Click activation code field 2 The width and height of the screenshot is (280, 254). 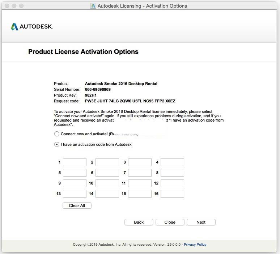(107, 162)
